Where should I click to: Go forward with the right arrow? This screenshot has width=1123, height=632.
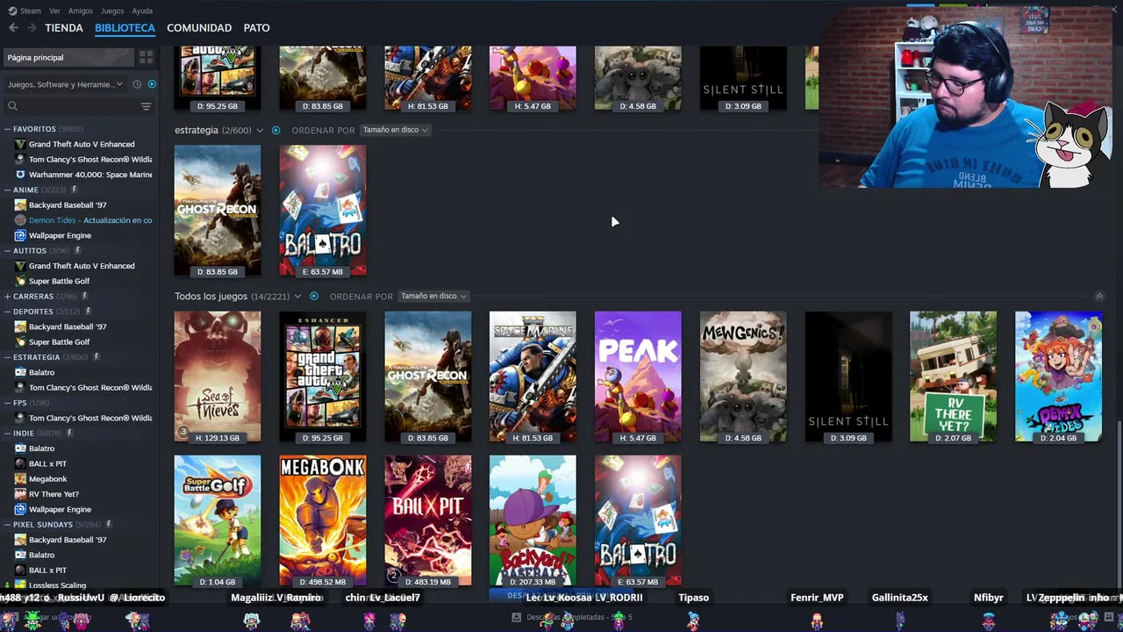32,28
